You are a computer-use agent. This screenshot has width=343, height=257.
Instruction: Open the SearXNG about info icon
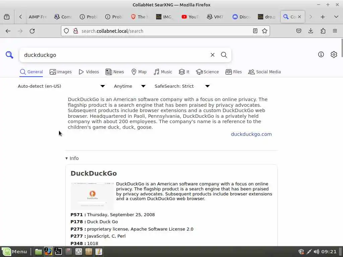(x=321, y=55)
